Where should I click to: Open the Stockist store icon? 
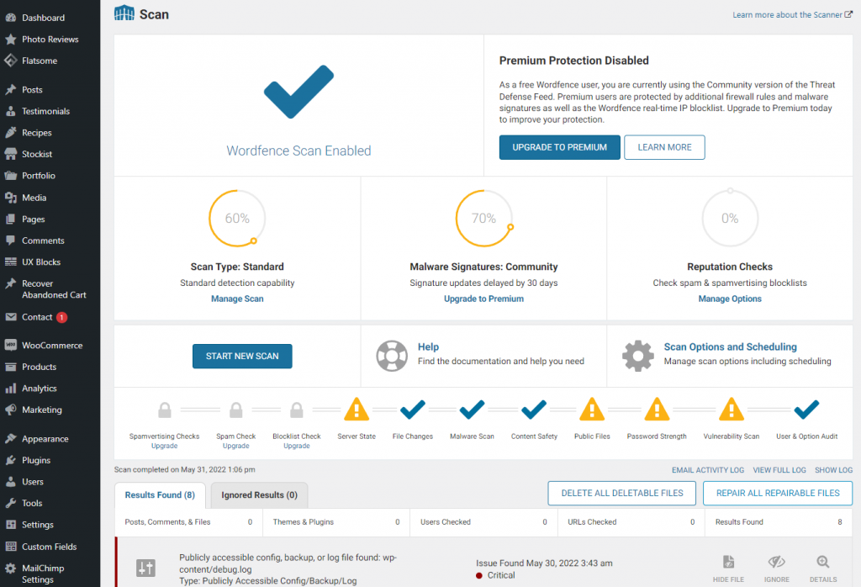[x=10, y=154]
